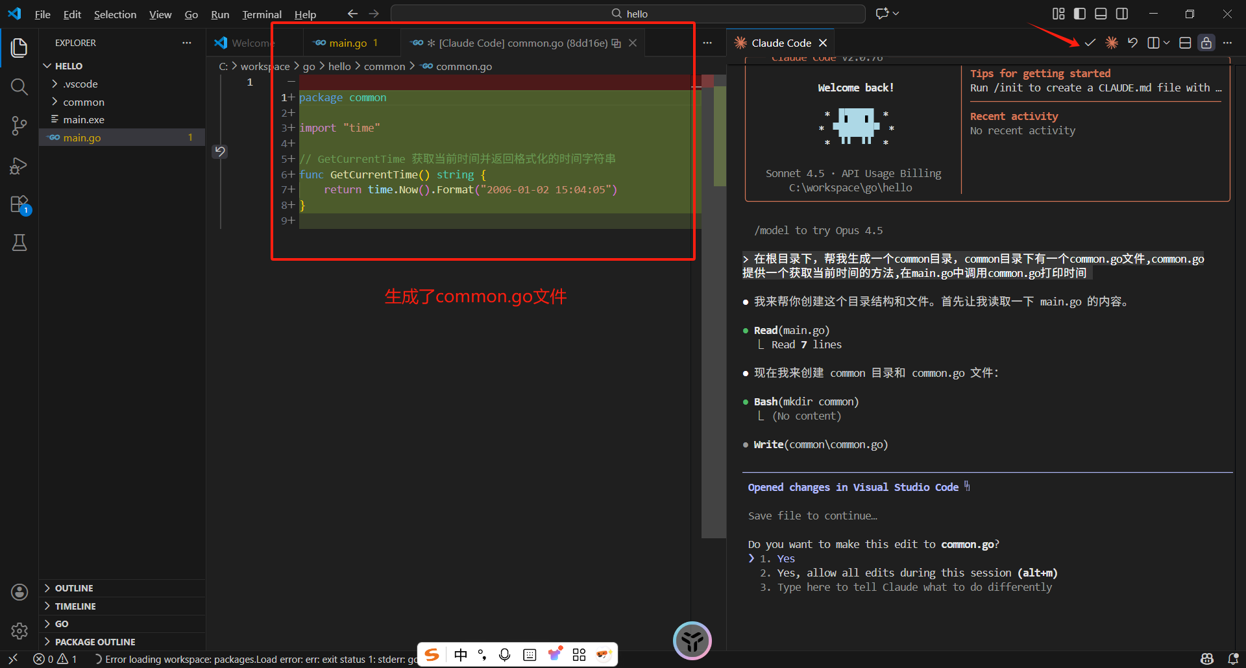Click the hello command center search box
This screenshot has height=668, width=1246.
(x=628, y=14)
